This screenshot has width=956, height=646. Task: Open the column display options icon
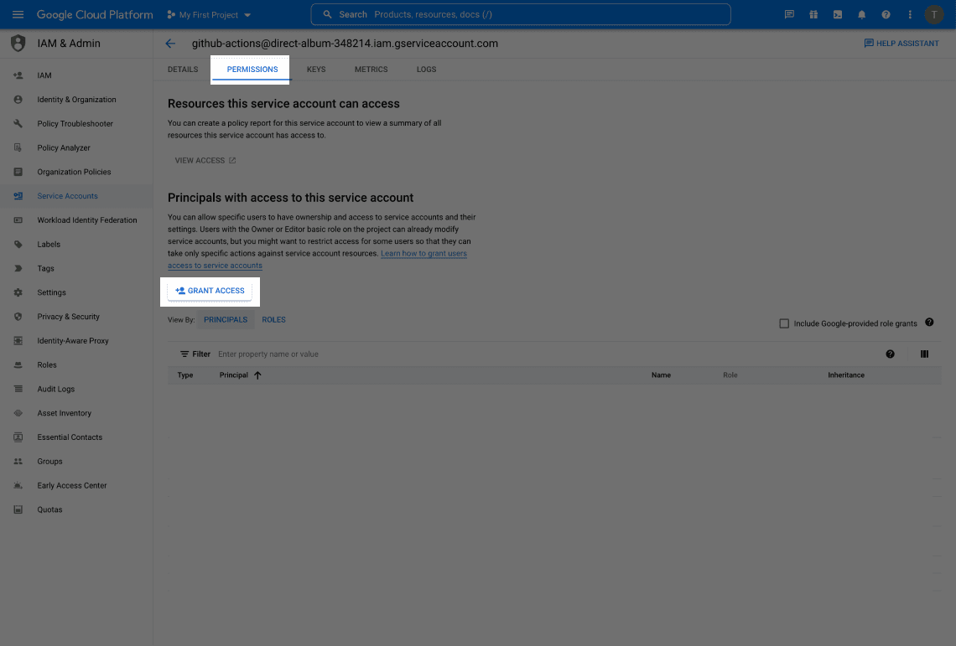coord(924,354)
